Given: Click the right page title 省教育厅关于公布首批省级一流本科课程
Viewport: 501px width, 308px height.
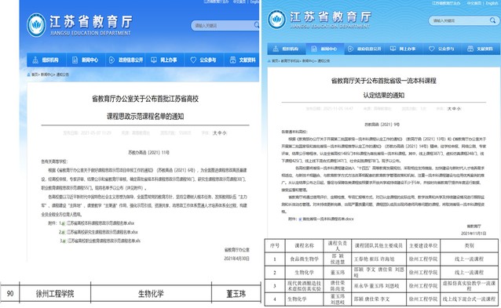Looking at the screenshot, I should pos(383,81).
